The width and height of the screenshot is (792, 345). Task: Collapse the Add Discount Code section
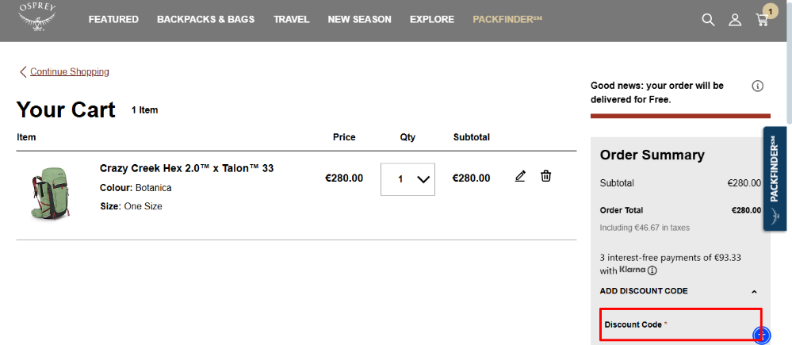754,291
